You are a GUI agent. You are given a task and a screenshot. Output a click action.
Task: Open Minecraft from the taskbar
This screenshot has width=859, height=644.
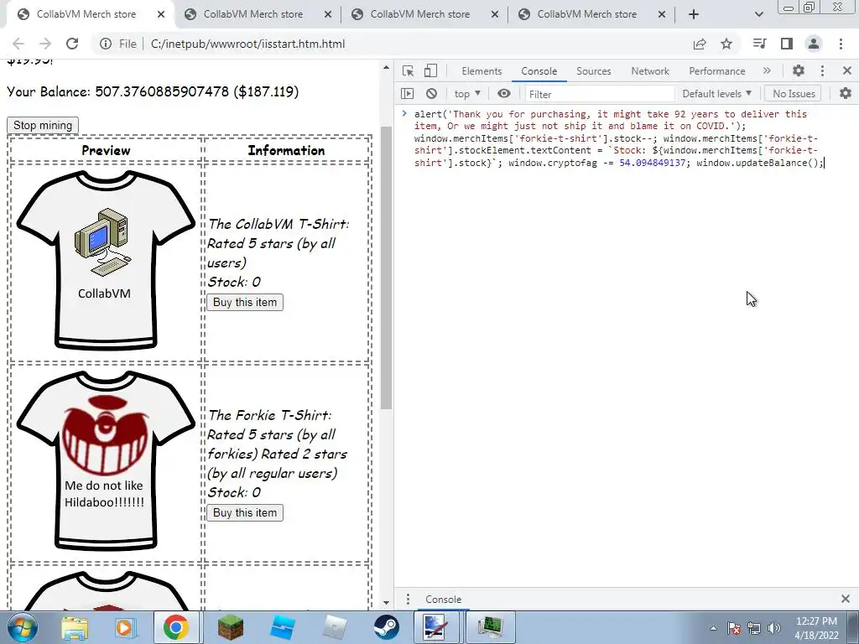[x=230, y=627]
